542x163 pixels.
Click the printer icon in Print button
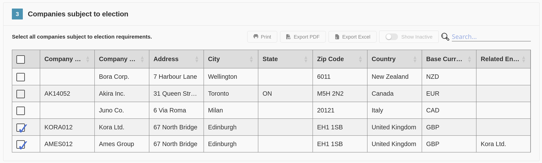(x=256, y=37)
